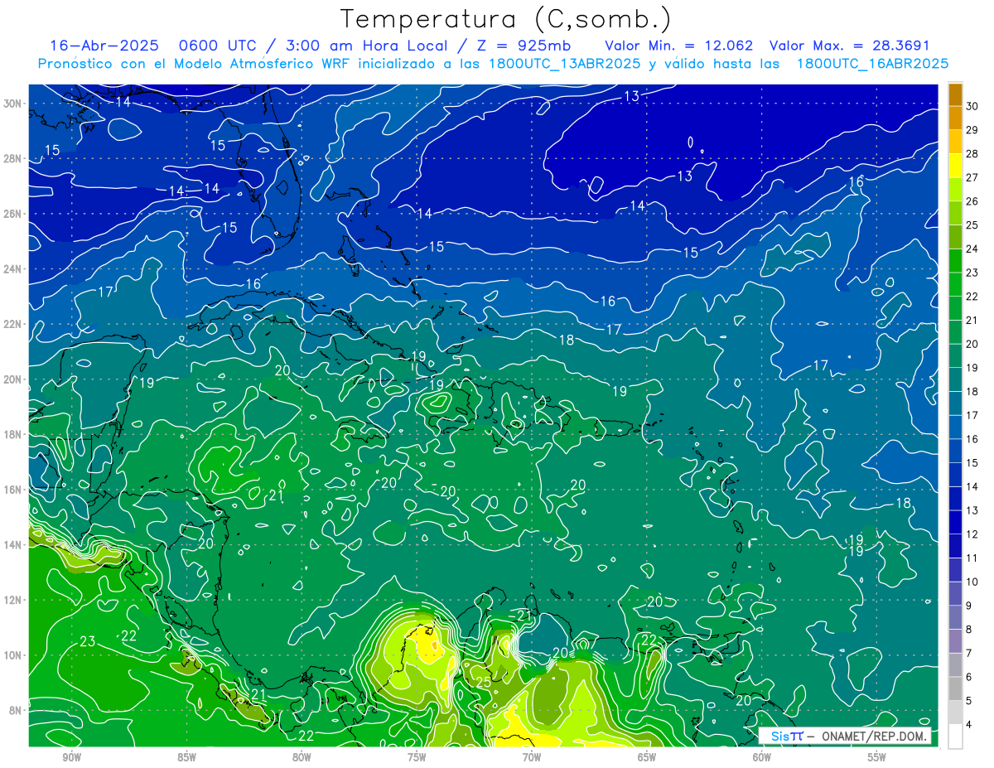Click the yellow color bar segment between 27 and 28
The width and height of the screenshot is (994, 768).
(x=955, y=166)
